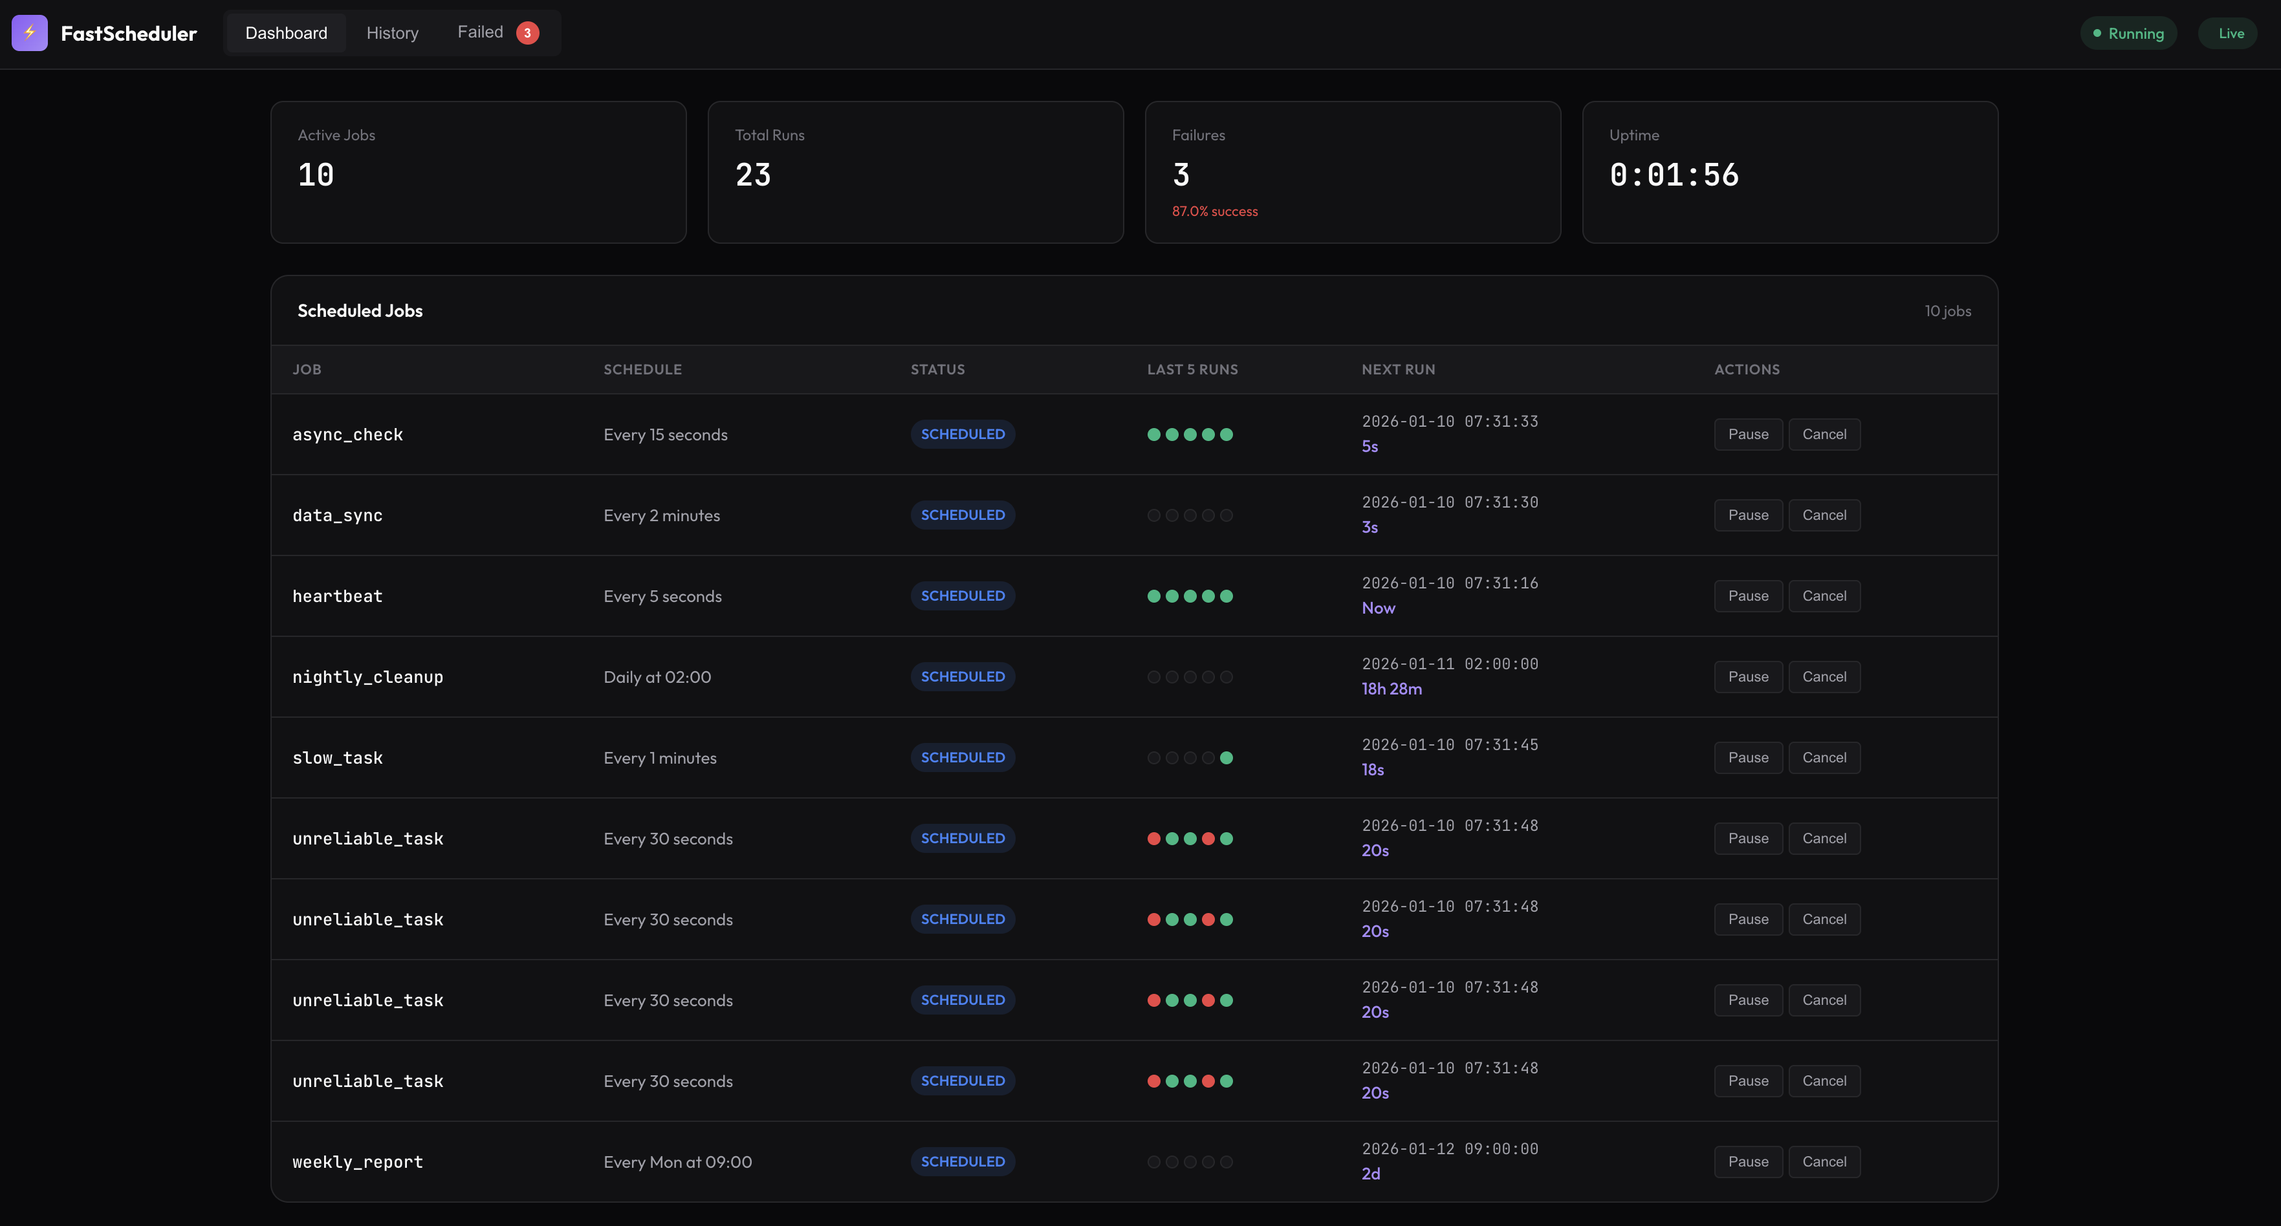Select the Dashboard tab
Viewport: 2281px width, 1226px height.
pyautogui.click(x=286, y=33)
